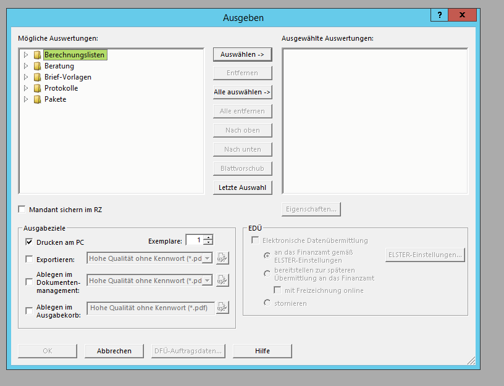504x386 pixels.
Task: Close the Ausgeben dialog
Action: [x=462, y=15]
